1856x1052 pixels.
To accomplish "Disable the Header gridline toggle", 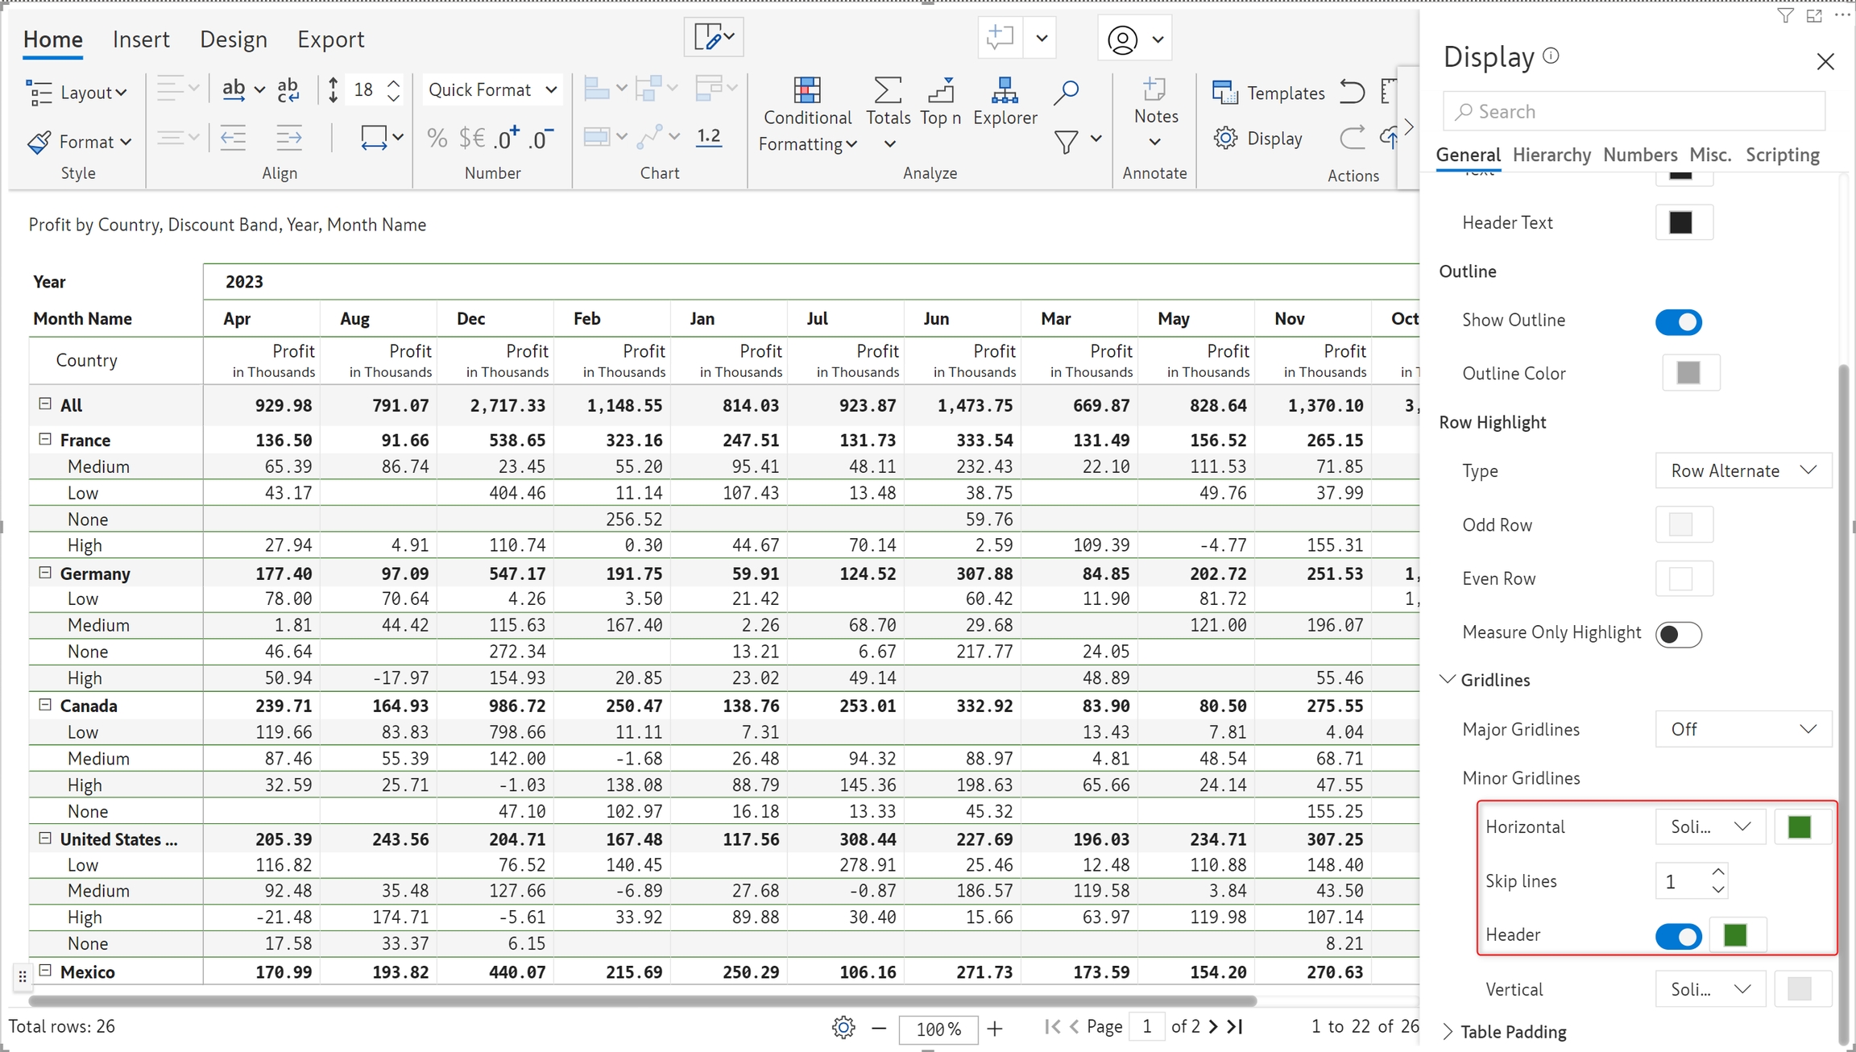I will (1679, 936).
